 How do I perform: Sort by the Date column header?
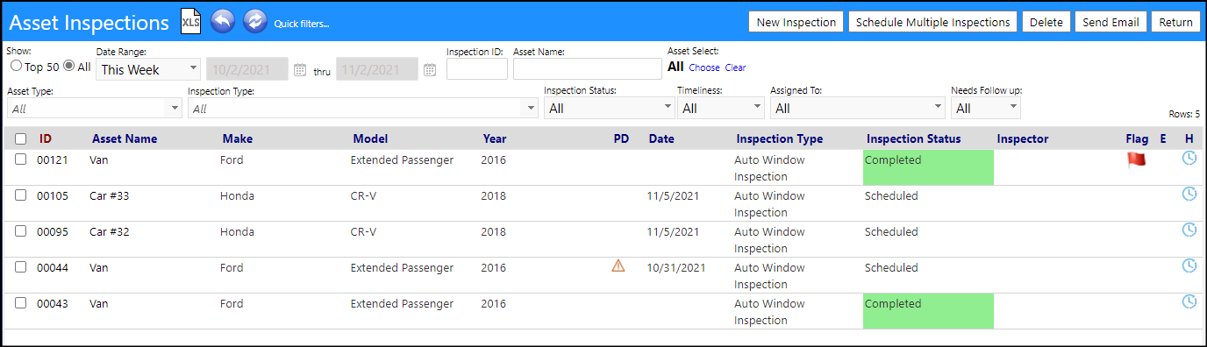point(661,138)
